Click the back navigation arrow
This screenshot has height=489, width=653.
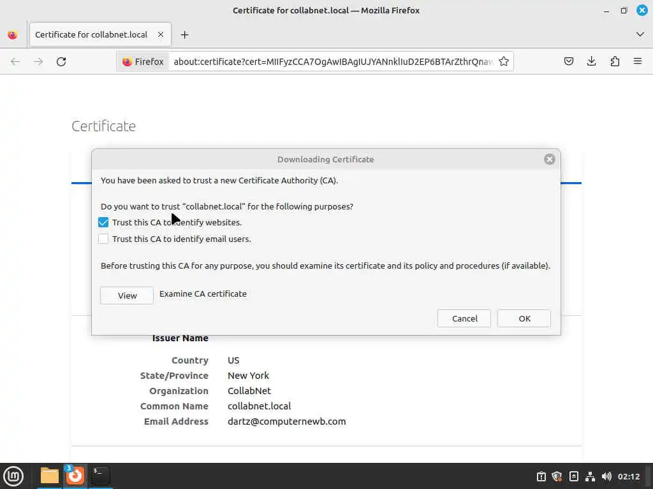[x=15, y=62]
